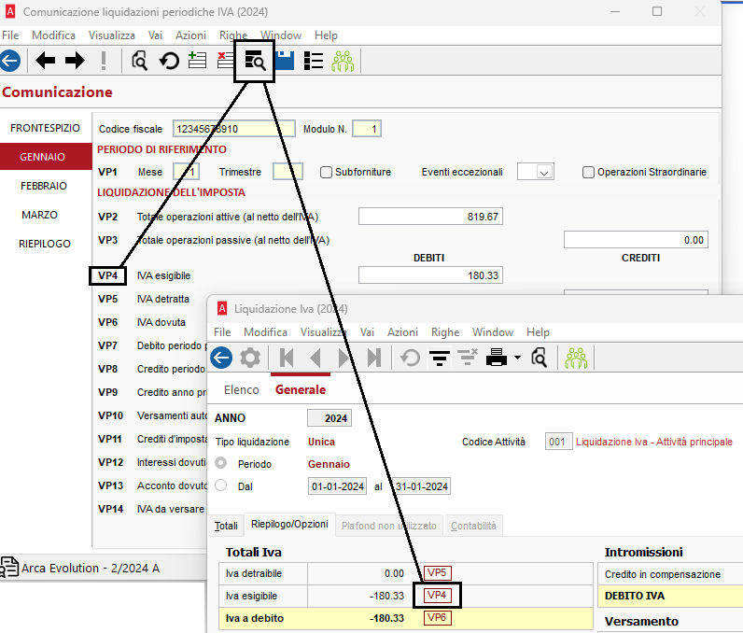Click the undo icon in Liquidazione Iva toolbar

411,358
